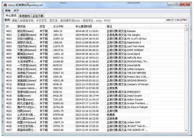
Task: Click 未下载 status in row 4010
Action: click(x=44, y=65)
